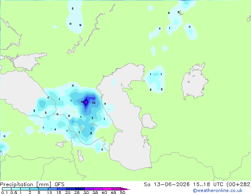Click the magenta precipitation maximum on the map
This screenshot has width=251, height=194.
tap(86, 102)
